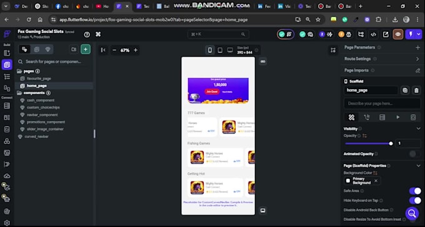Show all pages and components filter tab
The height and width of the screenshot is (227, 425).
[24, 49]
